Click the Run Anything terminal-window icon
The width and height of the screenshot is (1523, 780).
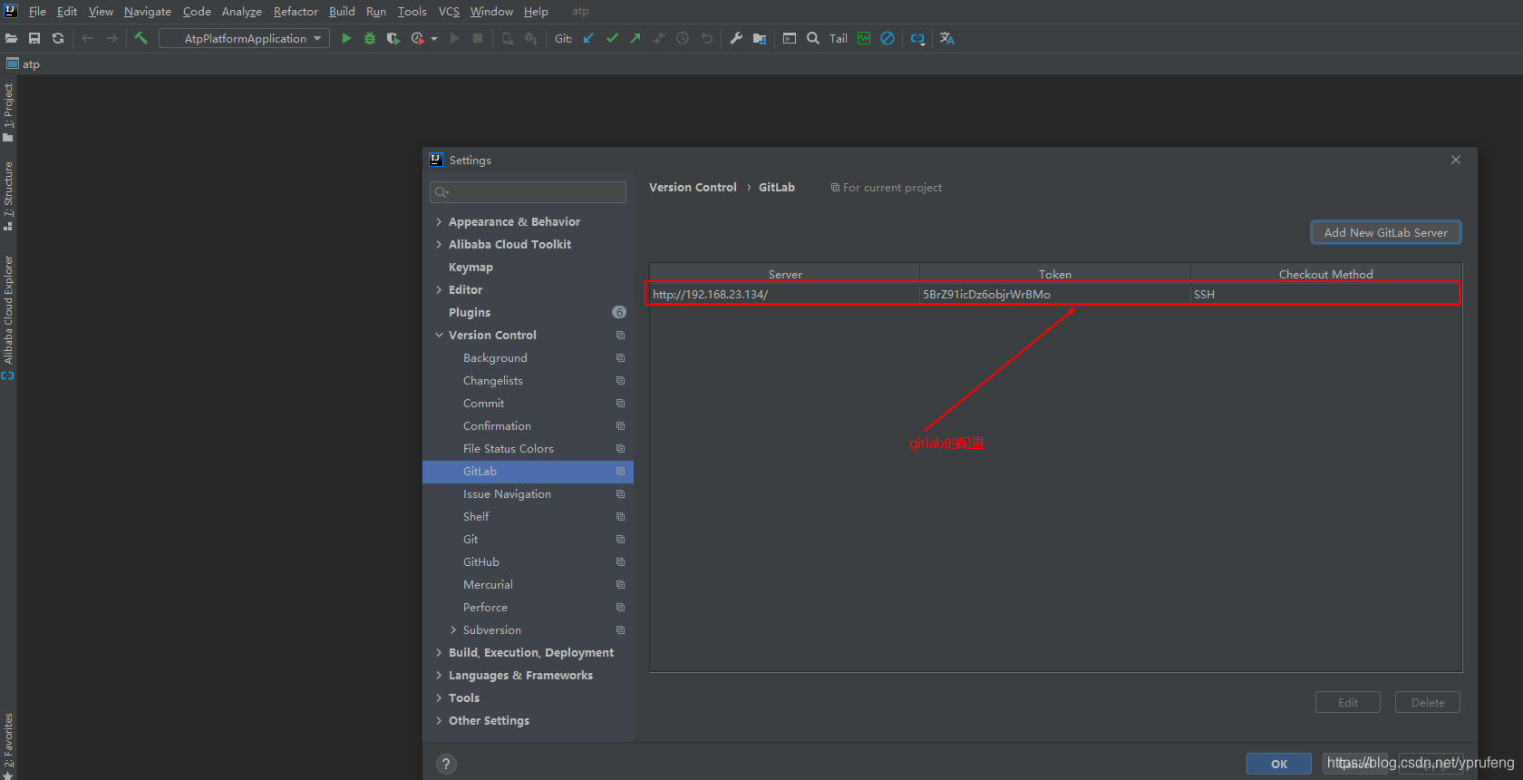tap(790, 38)
